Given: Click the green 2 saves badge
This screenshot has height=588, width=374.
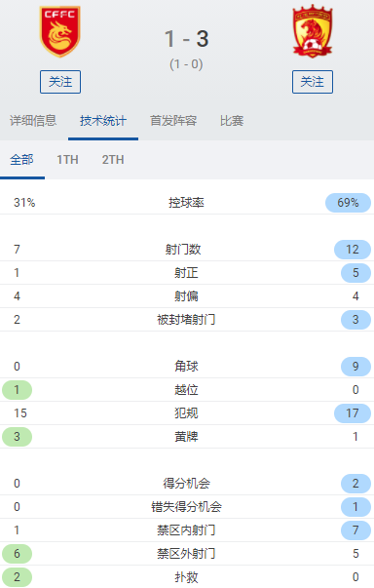Looking at the screenshot, I should [x=17, y=576].
